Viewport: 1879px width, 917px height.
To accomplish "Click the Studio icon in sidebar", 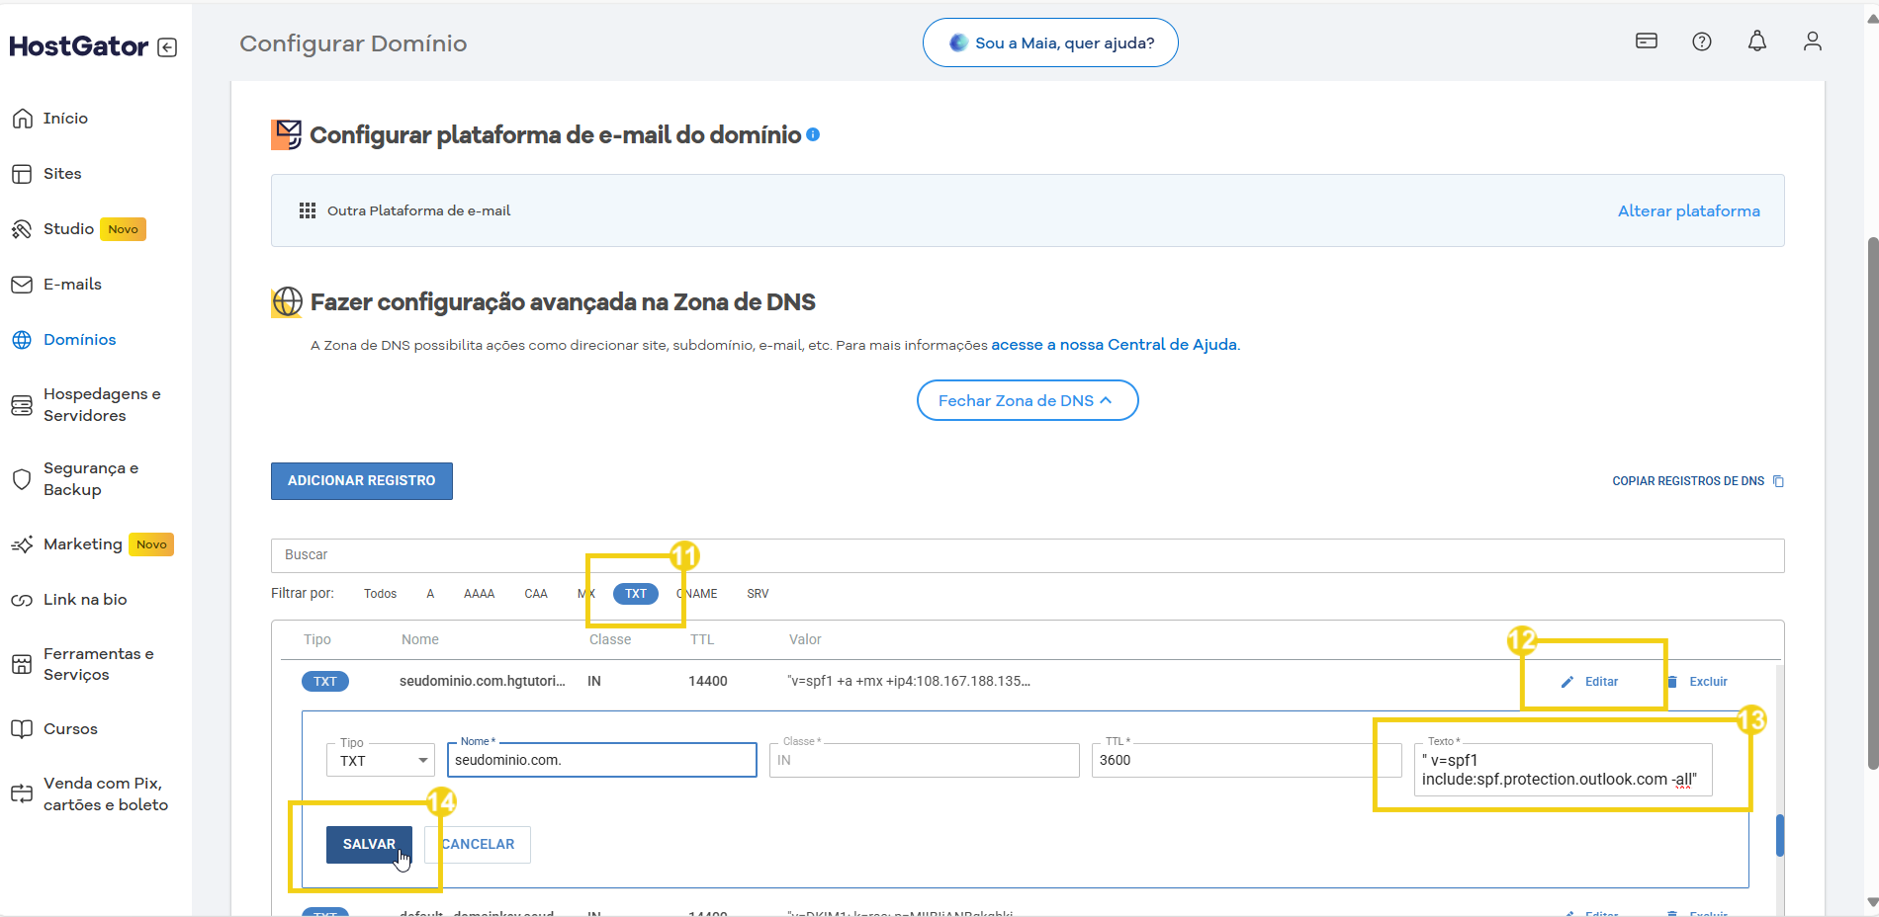I will pyautogui.click(x=22, y=229).
